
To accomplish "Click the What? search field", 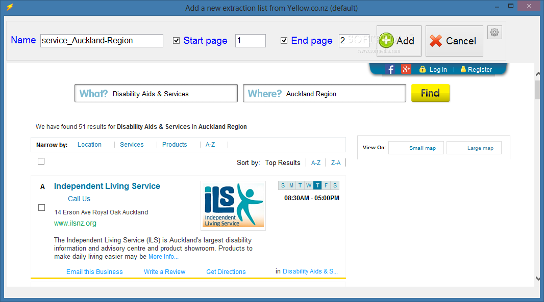I will tap(156, 93).
